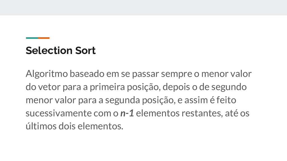Click the orange segment of accent line
The height and width of the screenshot is (161, 287).
pyautogui.click(x=44, y=38)
